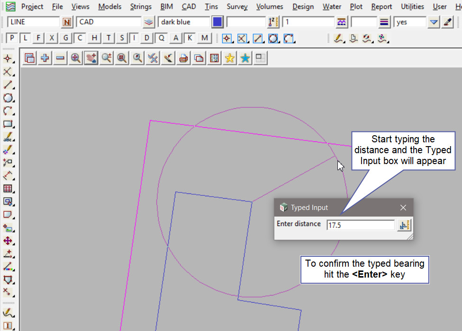The image size is (462, 331).
Task: Click the table tool in left toolbar
Action: (8, 189)
